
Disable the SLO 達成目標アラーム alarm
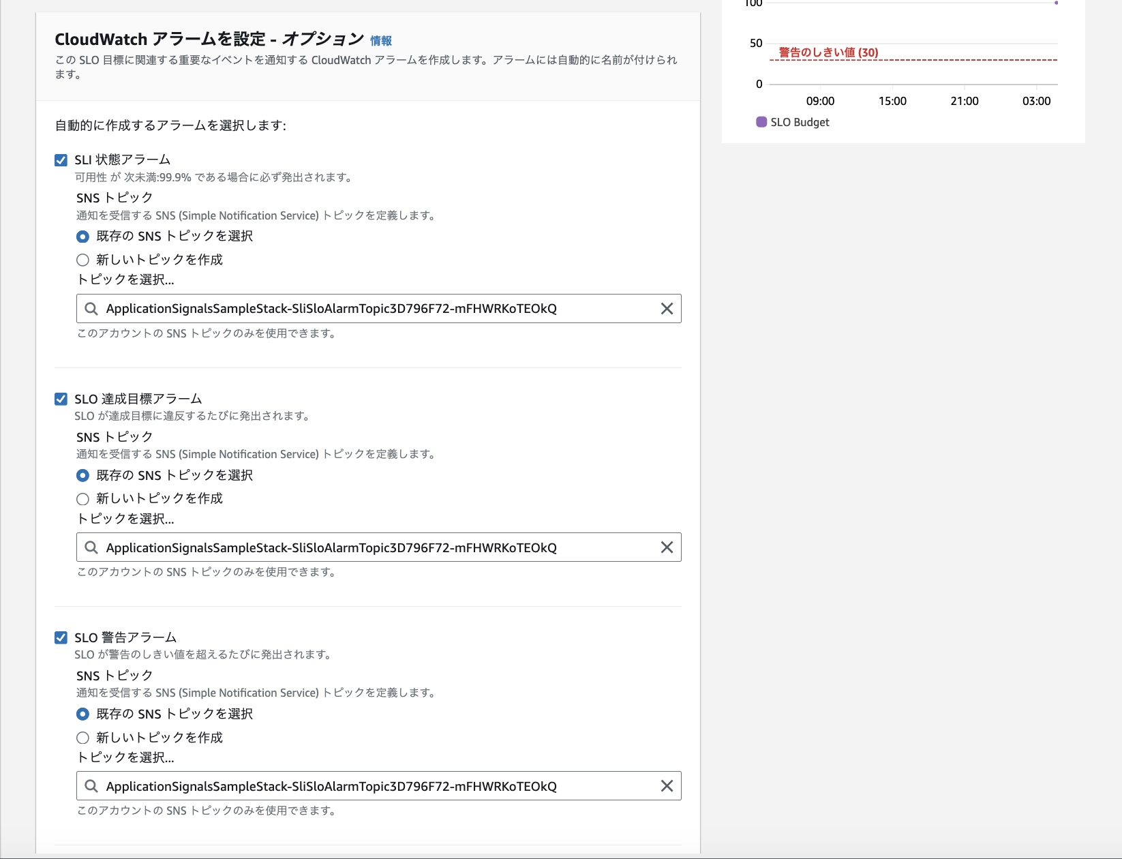[61, 398]
